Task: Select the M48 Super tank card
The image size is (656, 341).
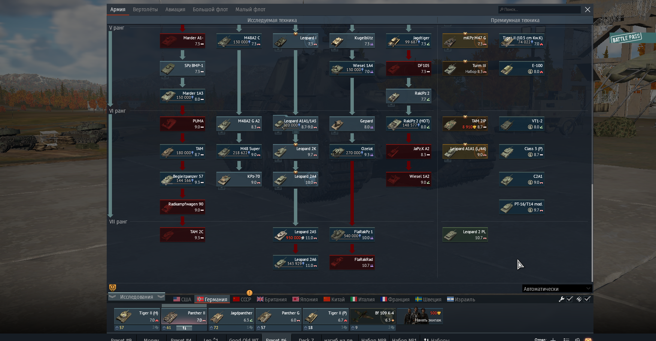Action: [239, 152]
